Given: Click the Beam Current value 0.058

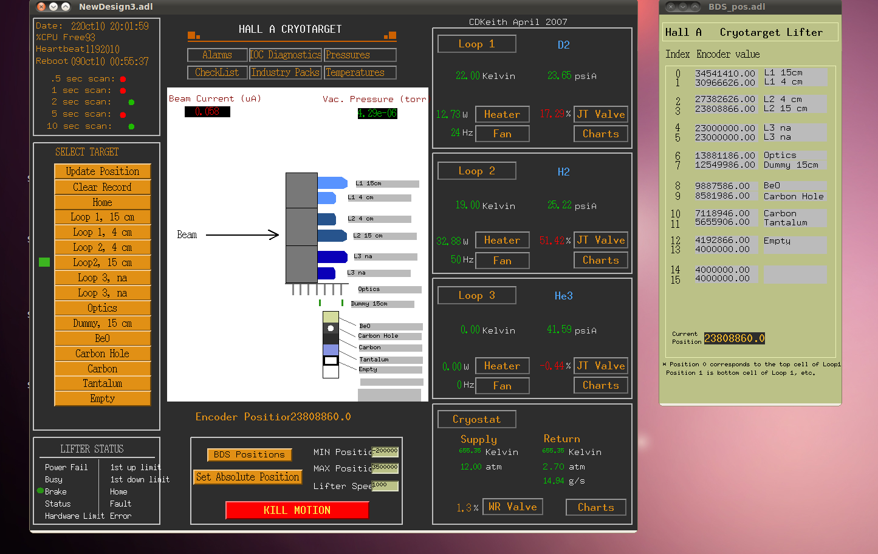Looking at the screenshot, I should click(x=207, y=112).
